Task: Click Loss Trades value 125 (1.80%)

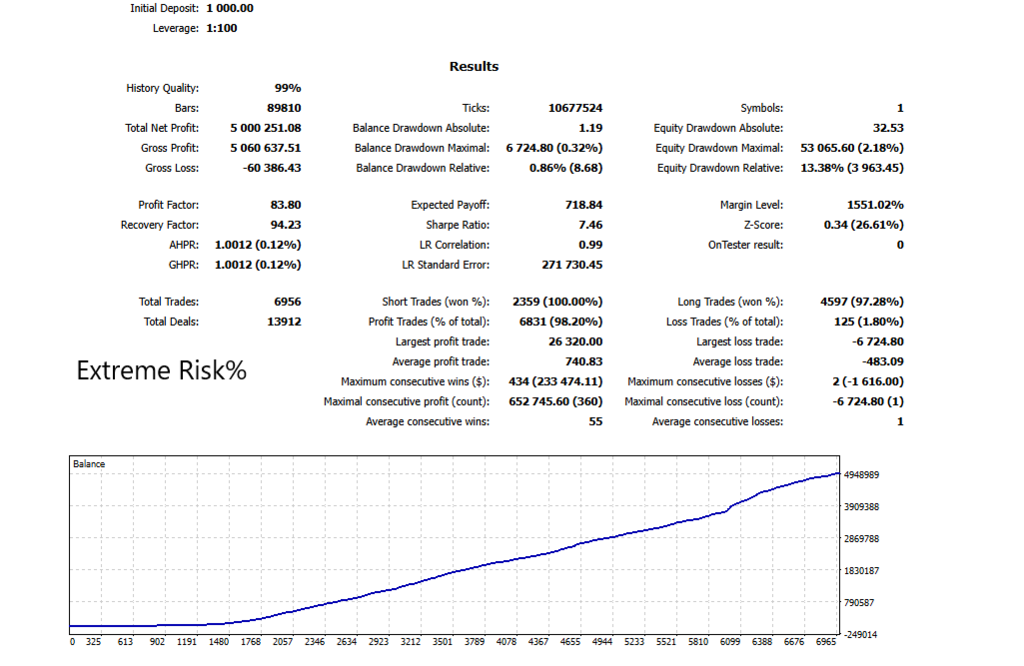Action: [869, 322]
